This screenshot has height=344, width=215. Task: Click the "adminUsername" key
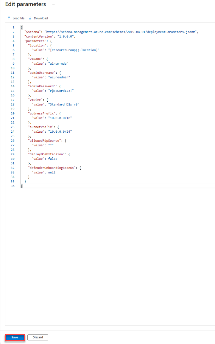42,73
